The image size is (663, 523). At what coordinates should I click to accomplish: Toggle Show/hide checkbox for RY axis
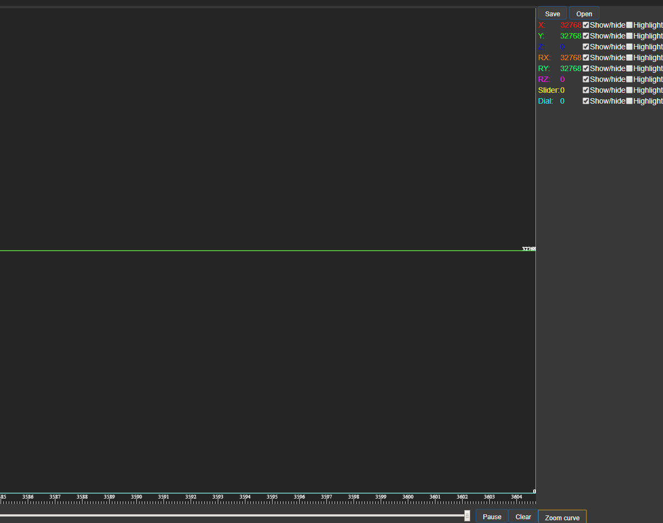coord(586,68)
